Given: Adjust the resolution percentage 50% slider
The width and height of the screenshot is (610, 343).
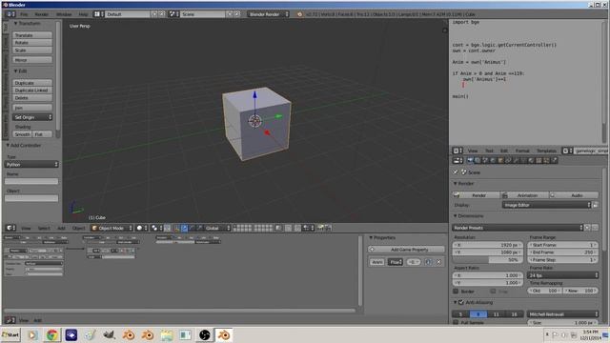Looking at the screenshot, I should (487, 260).
